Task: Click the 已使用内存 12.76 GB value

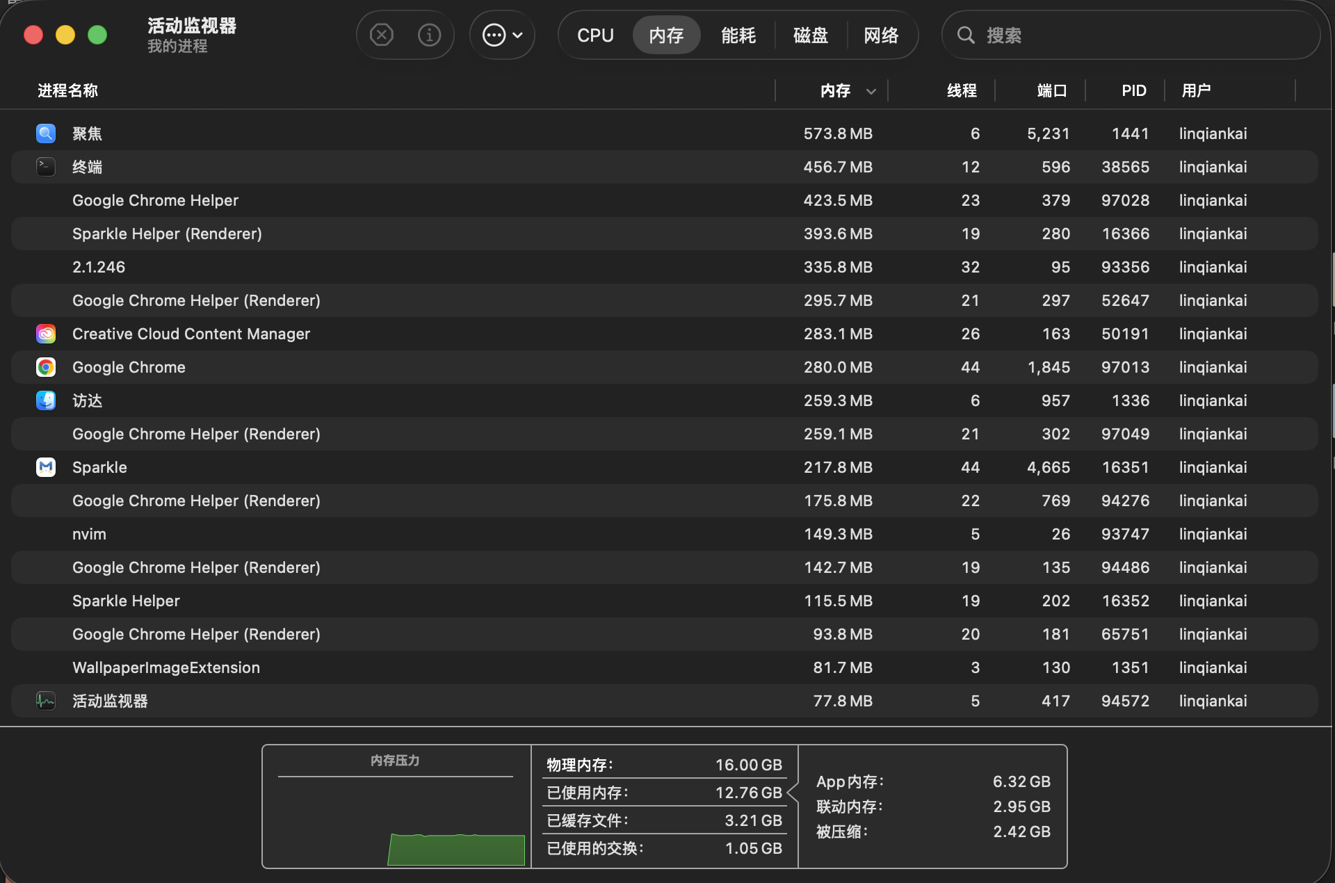Action: (749, 793)
